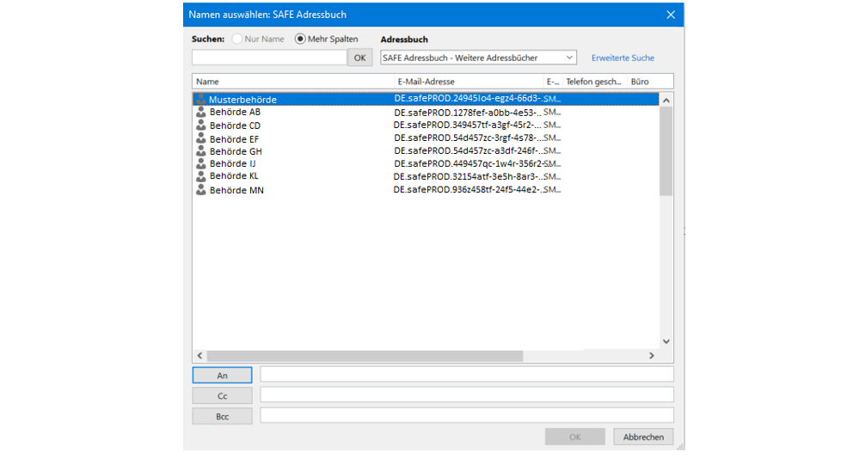This screenshot has height=465, width=865.
Task: Click the contact icon next to Musterbehörde
Action: pos(201,100)
